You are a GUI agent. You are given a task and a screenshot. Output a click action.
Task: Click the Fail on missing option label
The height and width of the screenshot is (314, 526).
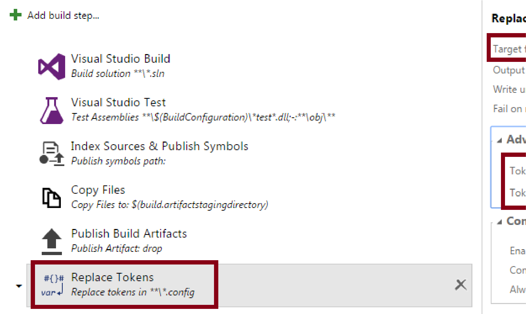click(509, 109)
